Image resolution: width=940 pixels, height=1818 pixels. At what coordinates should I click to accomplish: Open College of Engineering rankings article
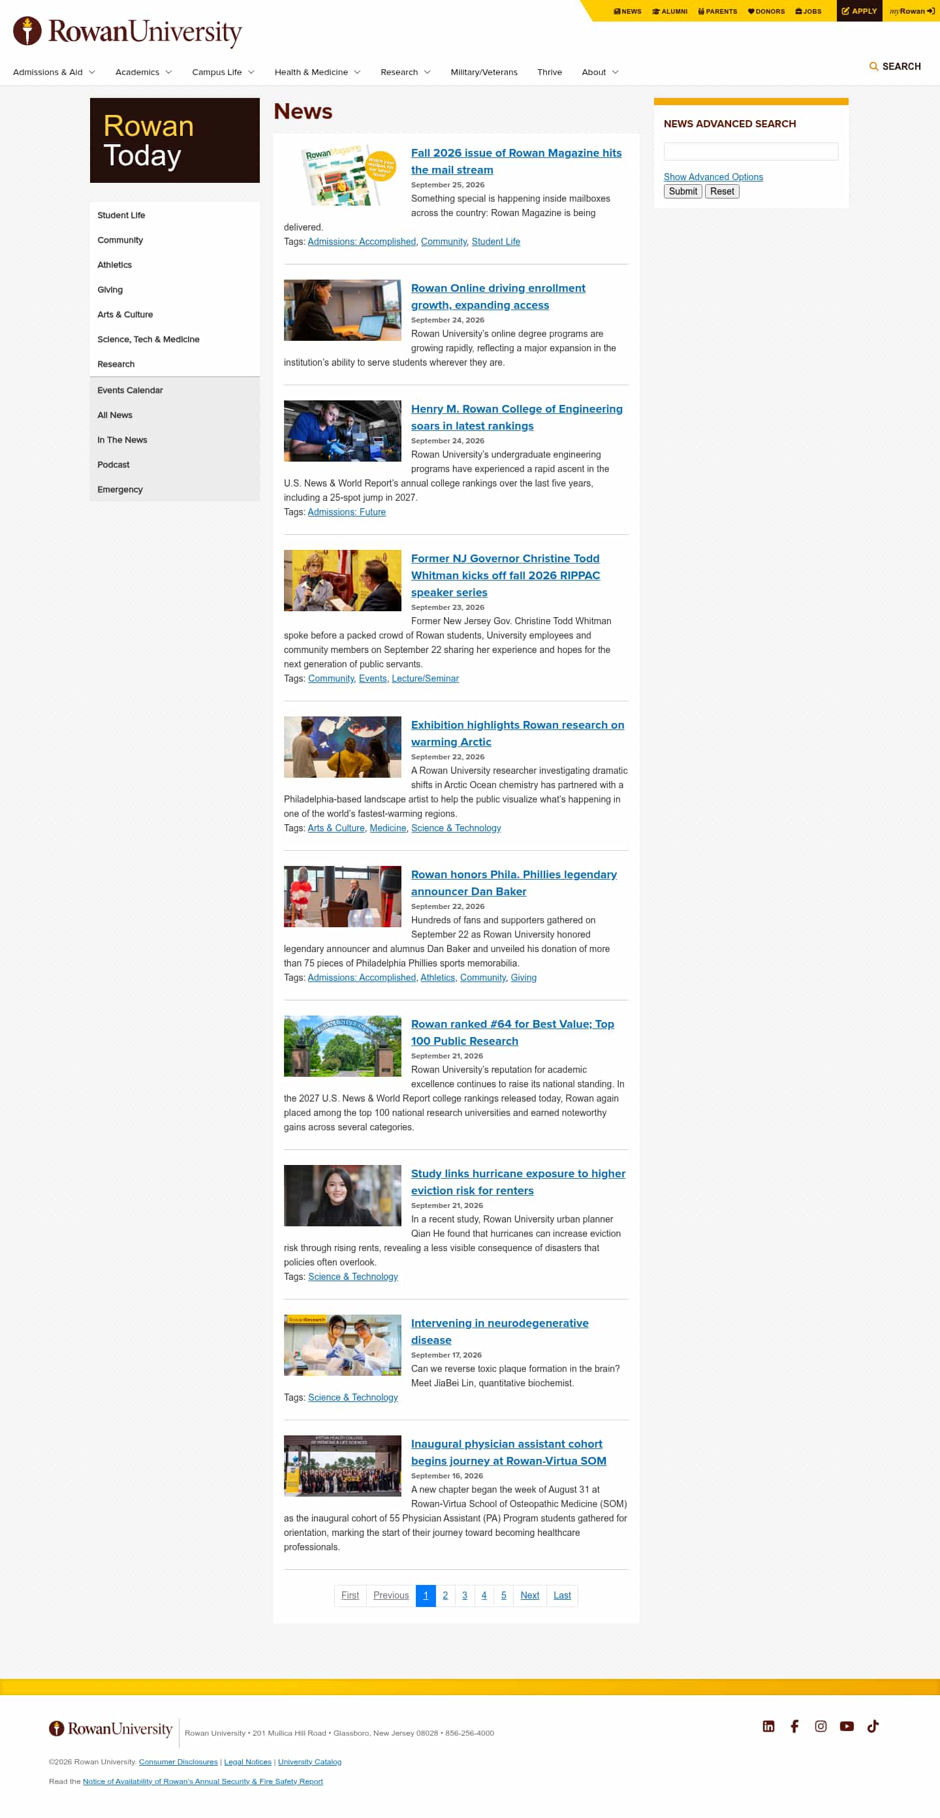516,417
